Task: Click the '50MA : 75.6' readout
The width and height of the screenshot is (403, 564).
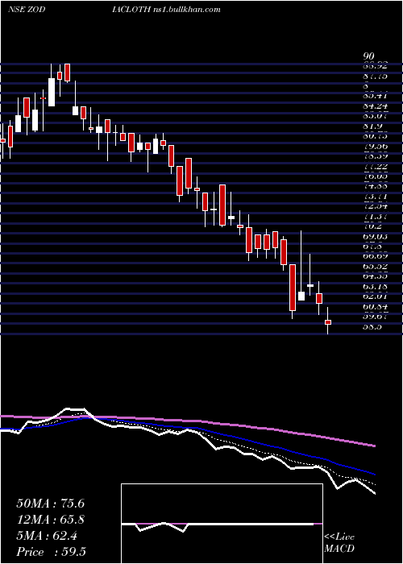Action: (51, 504)
